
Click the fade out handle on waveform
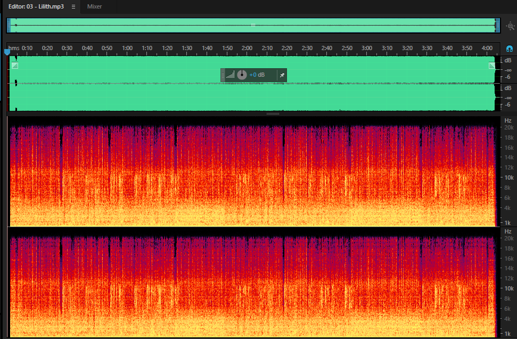click(x=491, y=66)
